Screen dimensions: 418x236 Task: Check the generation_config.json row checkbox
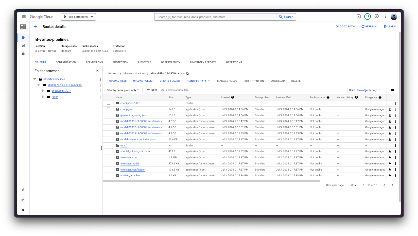tap(109, 115)
